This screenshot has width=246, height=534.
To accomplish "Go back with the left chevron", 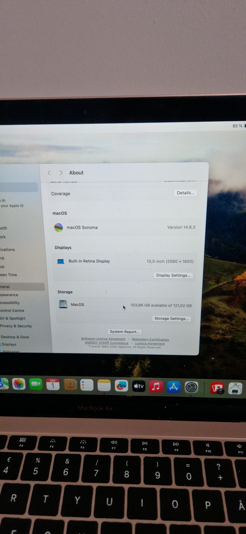I will click(x=49, y=173).
